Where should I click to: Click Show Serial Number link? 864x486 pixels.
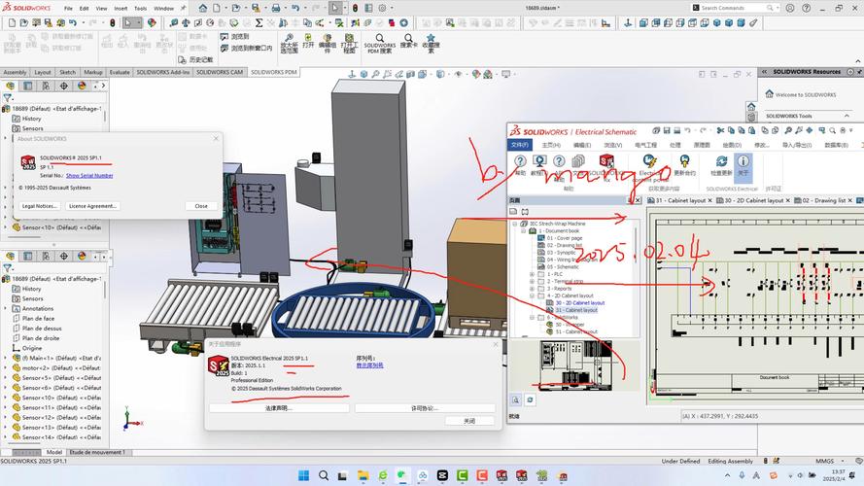(x=89, y=175)
